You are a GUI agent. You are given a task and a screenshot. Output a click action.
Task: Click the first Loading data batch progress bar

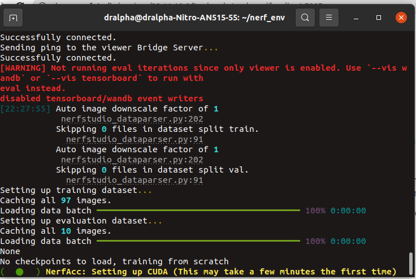coord(198,211)
